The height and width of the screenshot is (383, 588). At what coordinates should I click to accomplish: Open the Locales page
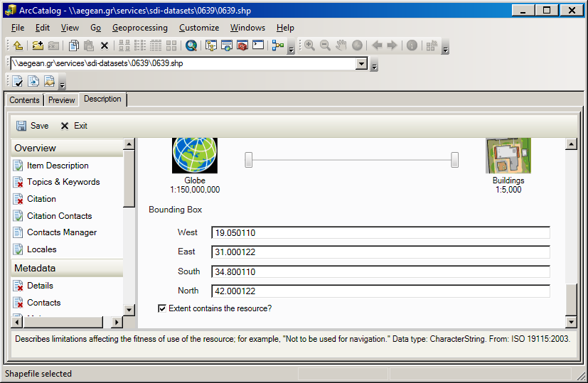click(35, 249)
